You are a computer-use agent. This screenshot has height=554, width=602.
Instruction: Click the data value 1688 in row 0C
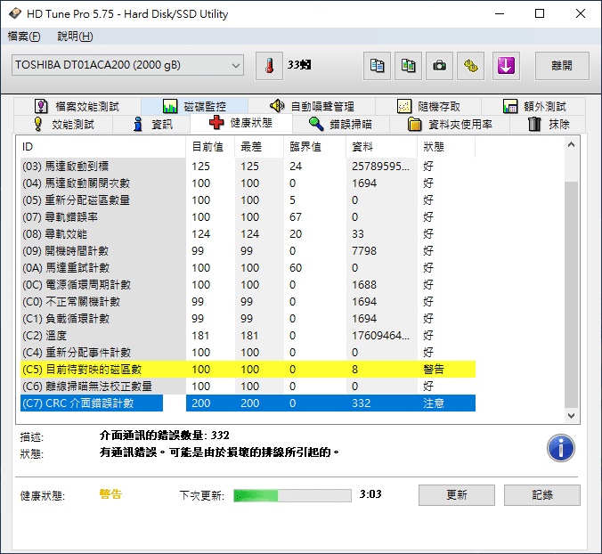[x=364, y=284]
